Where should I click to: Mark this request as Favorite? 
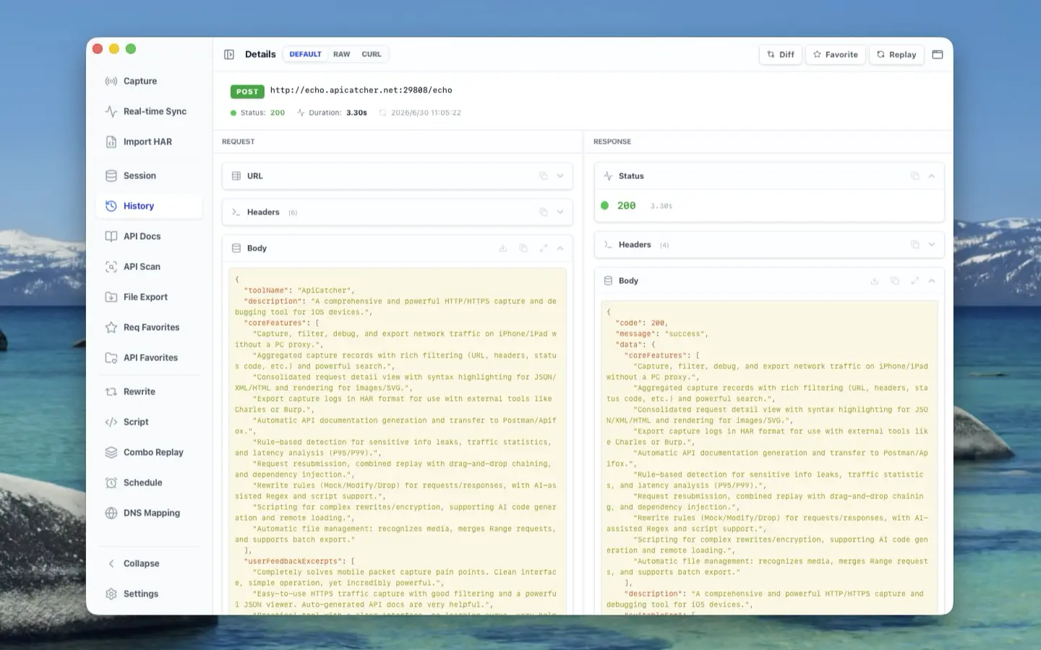click(x=835, y=54)
